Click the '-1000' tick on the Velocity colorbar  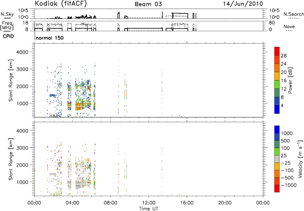(x=288, y=185)
